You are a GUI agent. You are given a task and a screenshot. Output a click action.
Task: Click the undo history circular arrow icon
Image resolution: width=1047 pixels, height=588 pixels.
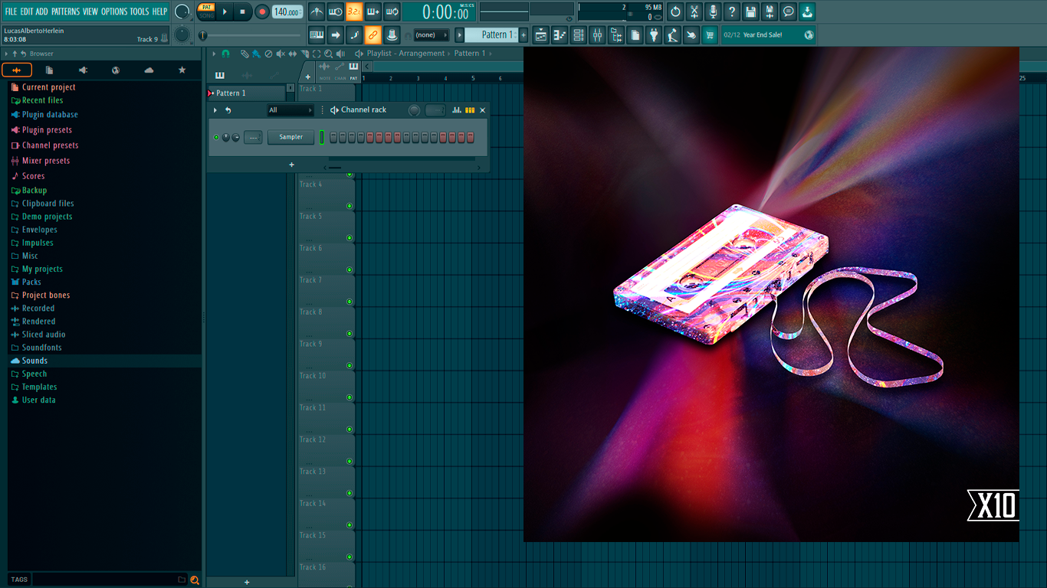(x=675, y=11)
